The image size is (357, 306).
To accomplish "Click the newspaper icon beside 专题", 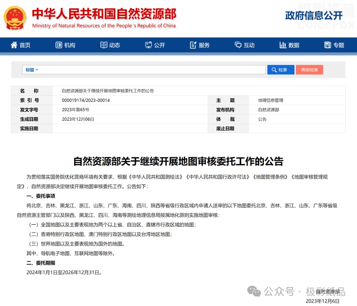I will pos(328,45).
